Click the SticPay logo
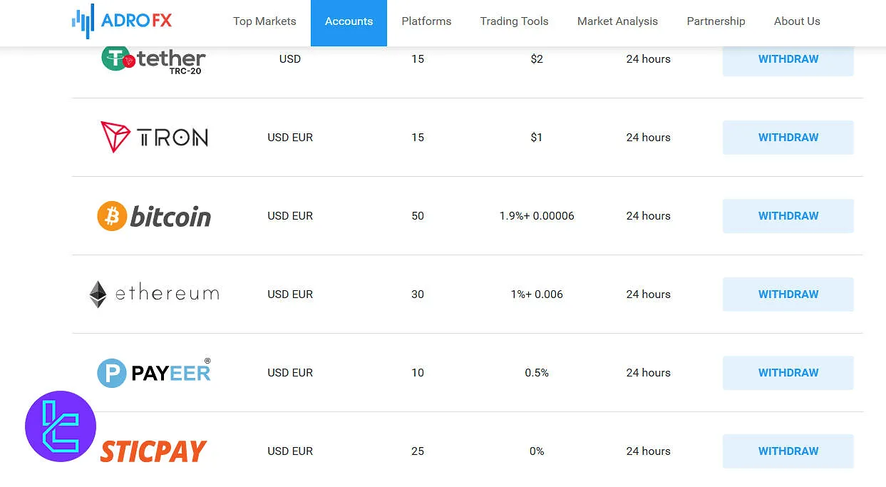This screenshot has width=886, height=487. [154, 451]
